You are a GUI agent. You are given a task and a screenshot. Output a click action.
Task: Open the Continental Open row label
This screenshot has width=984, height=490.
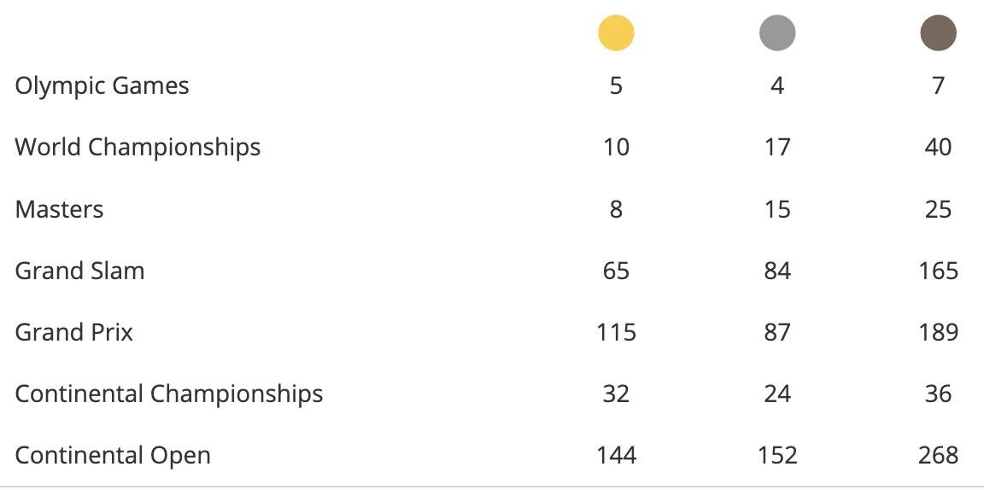[x=113, y=456]
